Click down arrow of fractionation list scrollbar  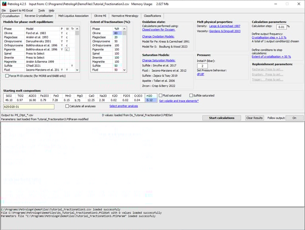(124, 70)
